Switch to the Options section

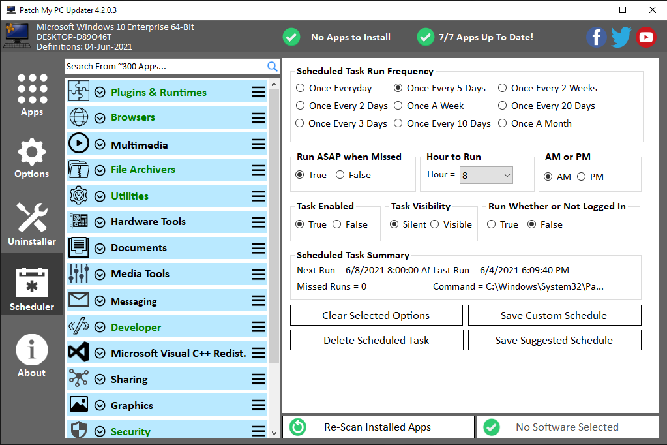click(x=32, y=159)
